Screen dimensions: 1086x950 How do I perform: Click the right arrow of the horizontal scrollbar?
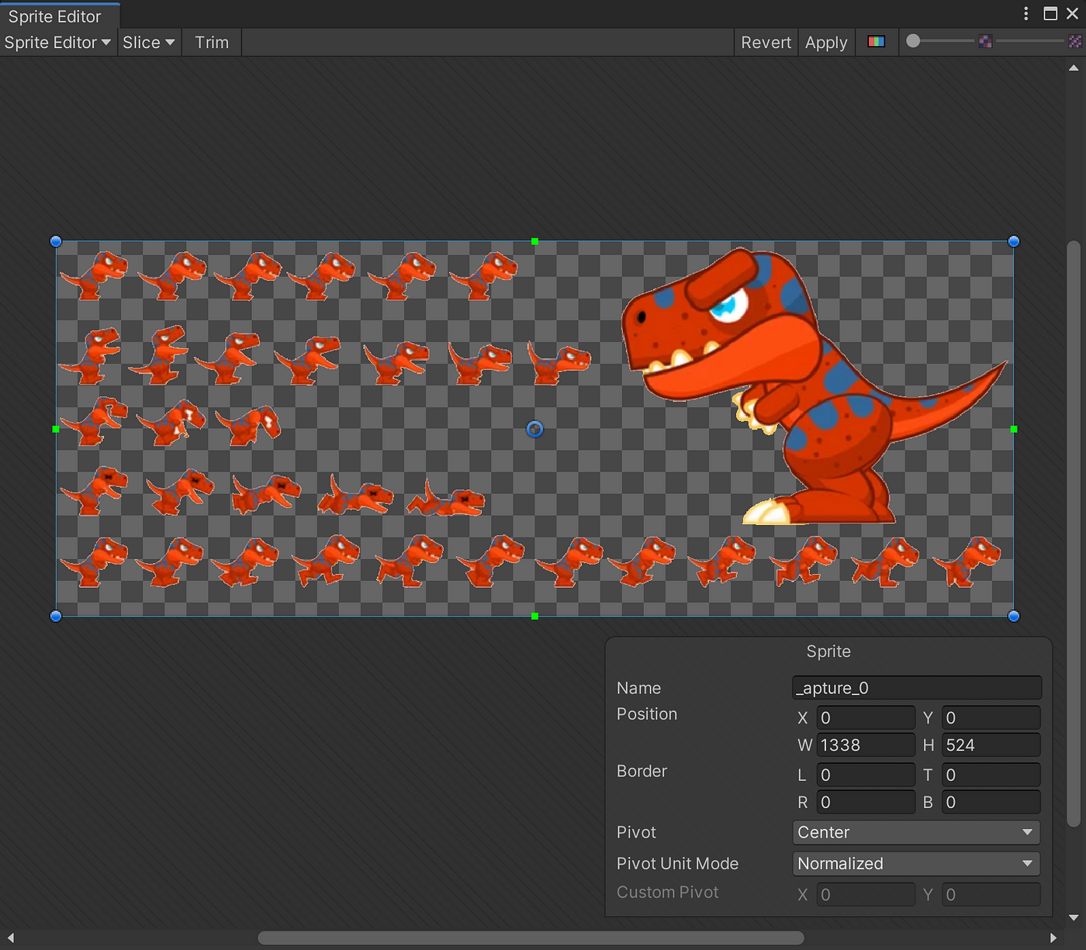point(1053,938)
